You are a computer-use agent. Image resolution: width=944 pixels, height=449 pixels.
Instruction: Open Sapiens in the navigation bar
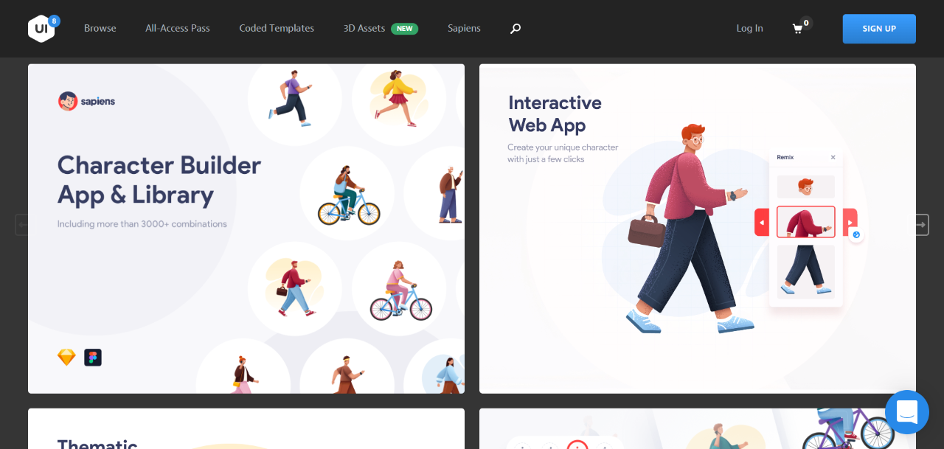tap(464, 28)
